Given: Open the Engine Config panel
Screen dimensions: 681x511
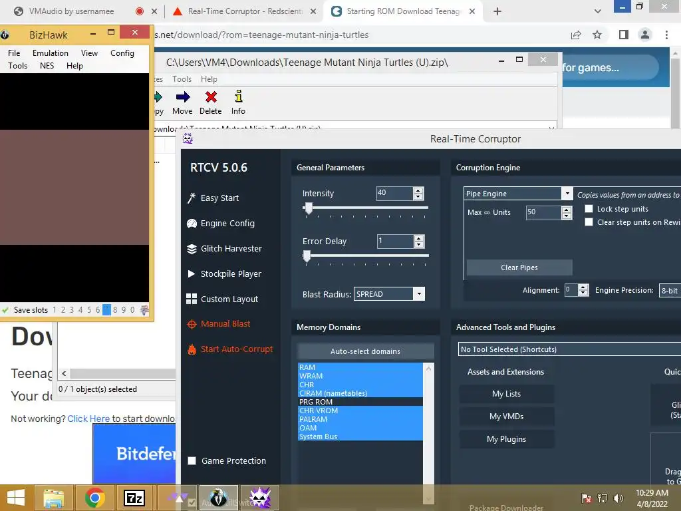Looking at the screenshot, I should [221, 224].
